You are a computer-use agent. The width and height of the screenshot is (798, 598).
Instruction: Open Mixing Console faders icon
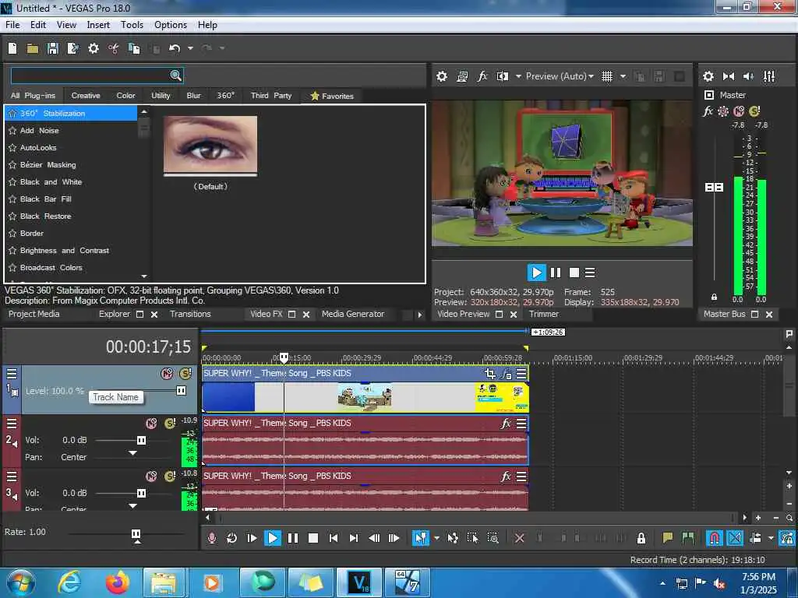tap(769, 76)
